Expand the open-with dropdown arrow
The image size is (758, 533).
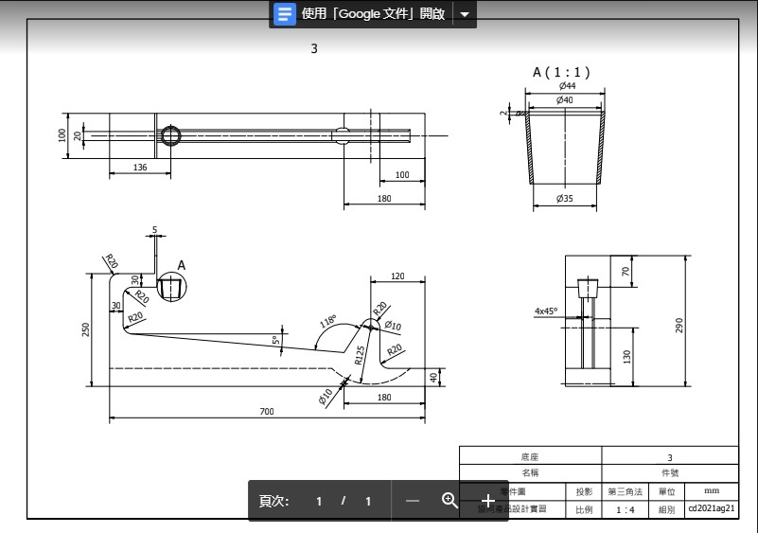tap(465, 14)
